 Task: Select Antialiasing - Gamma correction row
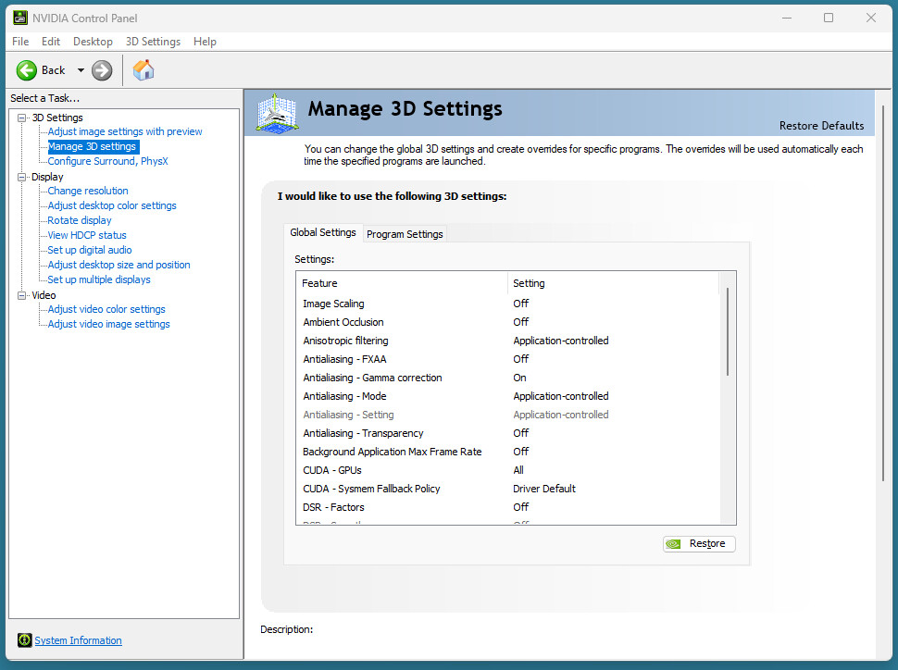pos(508,378)
